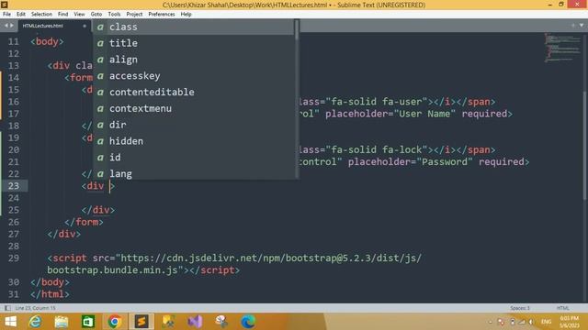Change indentation via Spaces indicator
This screenshot has width=588, height=330.
[520, 308]
